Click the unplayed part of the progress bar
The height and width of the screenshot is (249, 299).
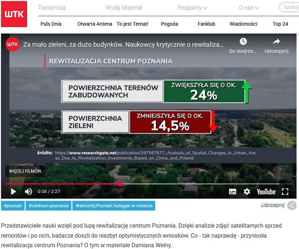coord(207,184)
